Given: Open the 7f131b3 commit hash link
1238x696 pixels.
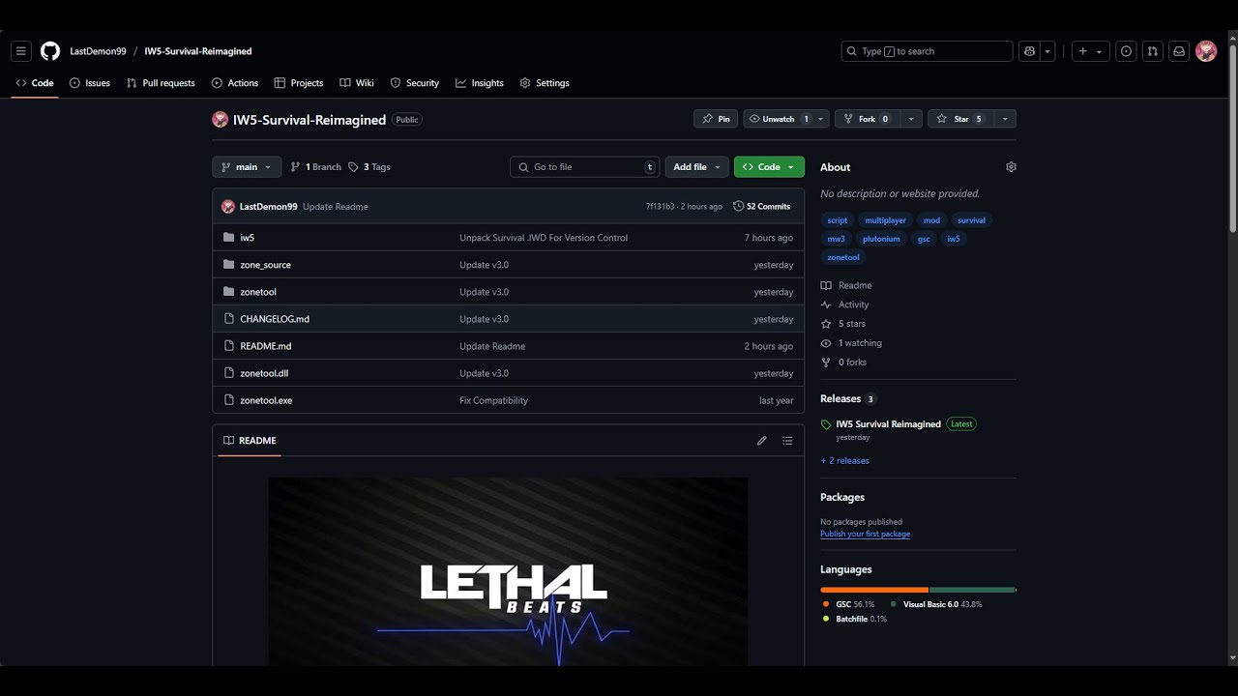Looking at the screenshot, I should pyautogui.click(x=661, y=207).
